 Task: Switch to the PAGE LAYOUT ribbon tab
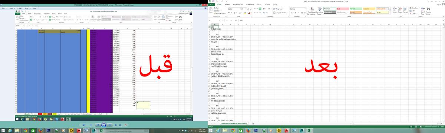(238, 4)
